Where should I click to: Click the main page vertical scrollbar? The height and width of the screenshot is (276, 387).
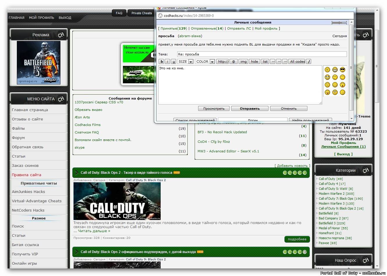click(377, 66)
